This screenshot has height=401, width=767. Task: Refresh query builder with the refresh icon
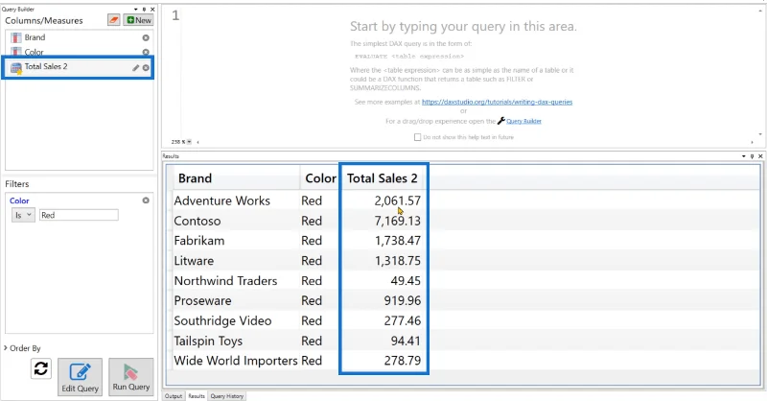click(x=41, y=368)
